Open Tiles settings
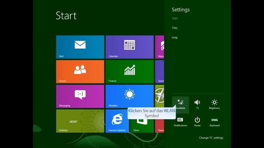Viewport: 264px width, 148px height. point(175,28)
